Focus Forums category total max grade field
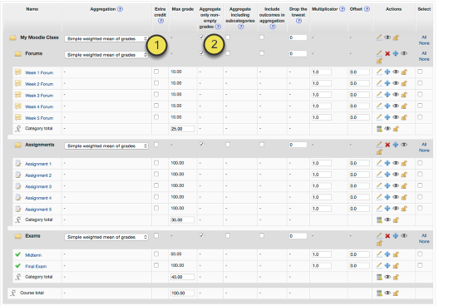 pyautogui.click(x=182, y=129)
